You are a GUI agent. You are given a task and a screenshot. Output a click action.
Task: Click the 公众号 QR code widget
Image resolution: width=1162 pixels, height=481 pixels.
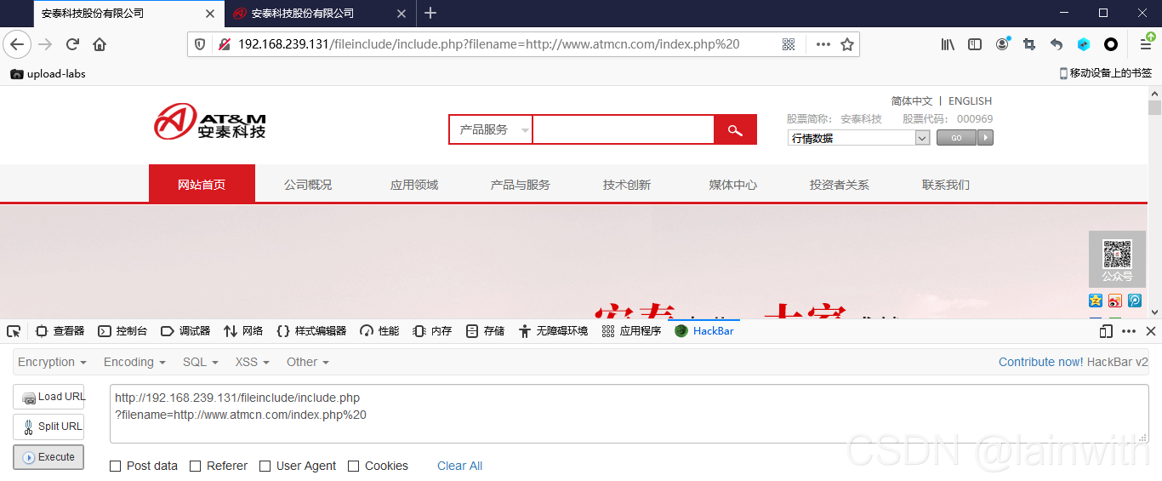tap(1117, 259)
